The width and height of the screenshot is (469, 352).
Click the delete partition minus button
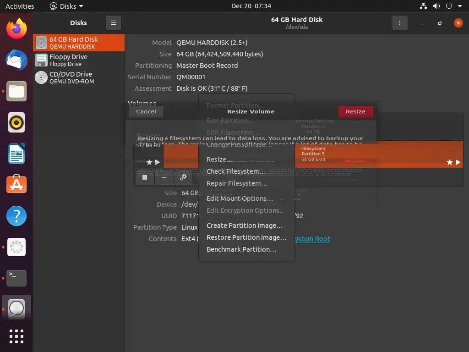pyautogui.click(x=164, y=177)
